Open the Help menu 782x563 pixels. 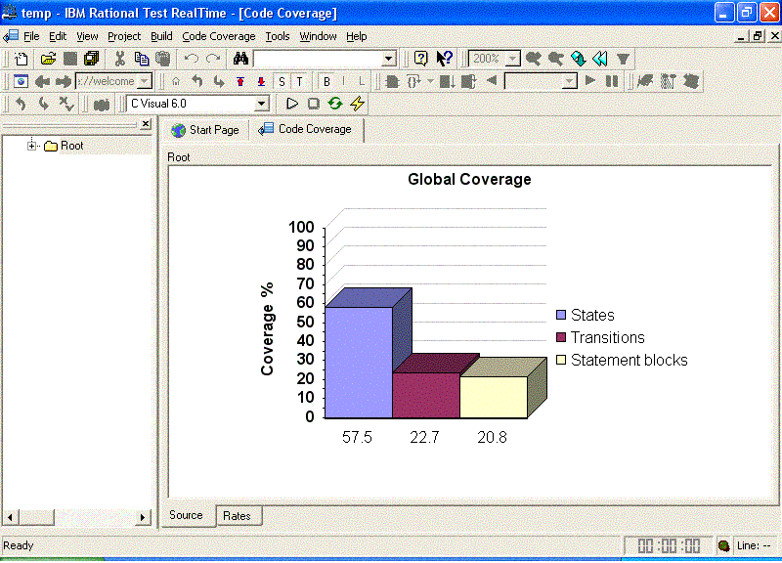point(357,36)
